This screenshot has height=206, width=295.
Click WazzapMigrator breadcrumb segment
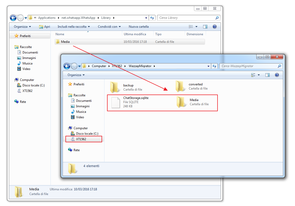[x=140, y=66]
